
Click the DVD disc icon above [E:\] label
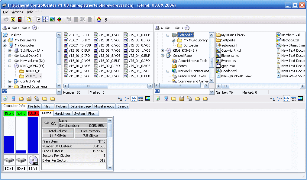tap(33, 160)
